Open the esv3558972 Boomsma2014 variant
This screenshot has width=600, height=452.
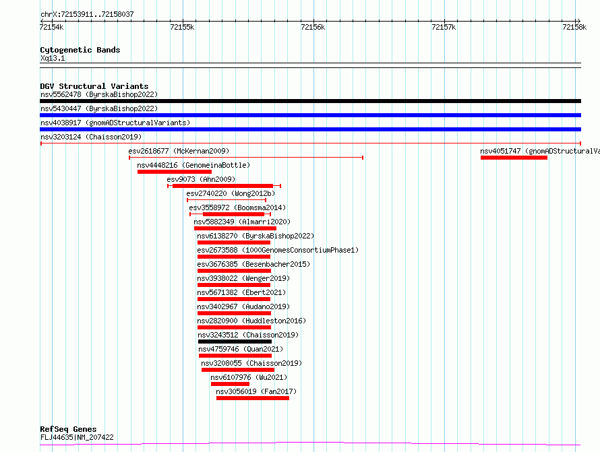point(231,214)
